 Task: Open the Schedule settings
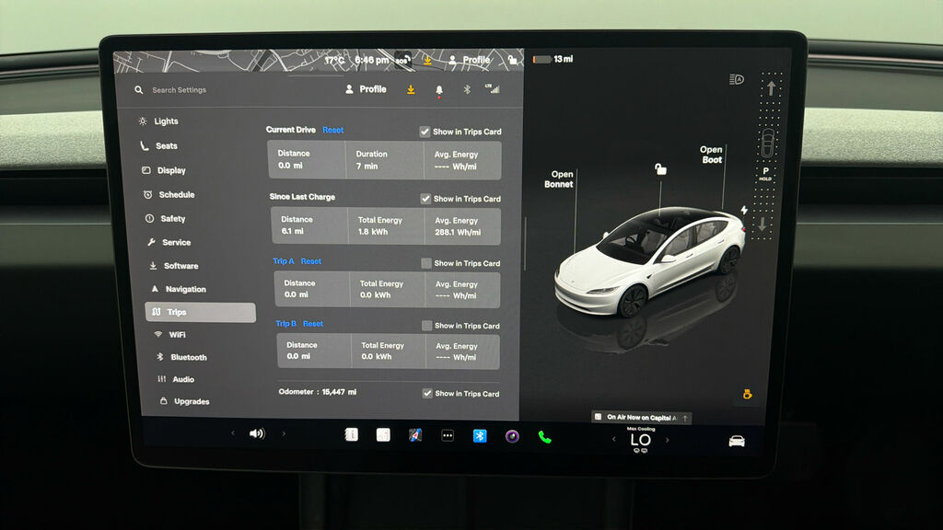pyautogui.click(x=169, y=195)
